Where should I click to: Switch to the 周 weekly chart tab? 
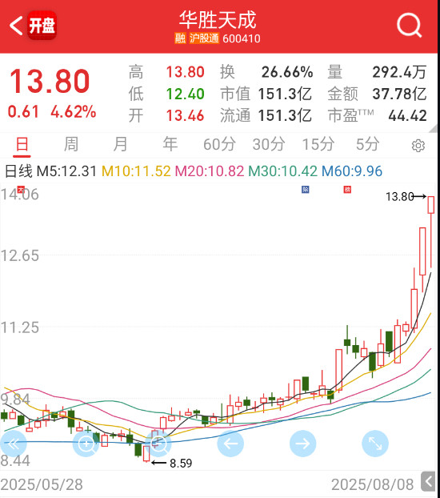71,144
